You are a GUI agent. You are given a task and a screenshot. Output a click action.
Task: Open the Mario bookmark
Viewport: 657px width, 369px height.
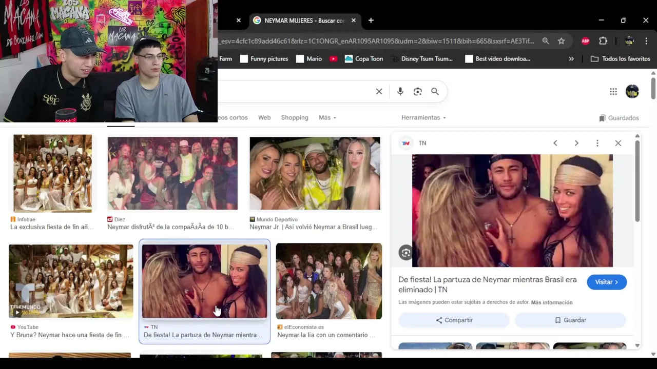[x=309, y=59]
